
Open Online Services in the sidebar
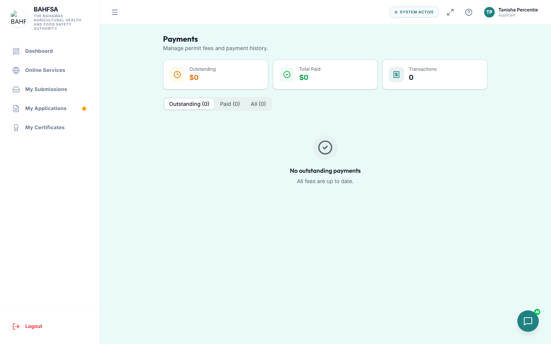(50, 70)
